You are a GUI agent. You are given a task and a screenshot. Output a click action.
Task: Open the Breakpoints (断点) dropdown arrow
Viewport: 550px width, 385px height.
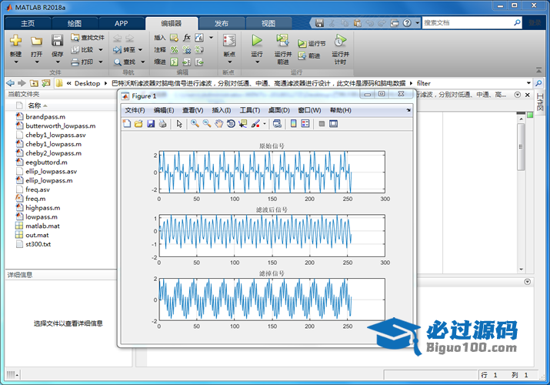pos(230,62)
